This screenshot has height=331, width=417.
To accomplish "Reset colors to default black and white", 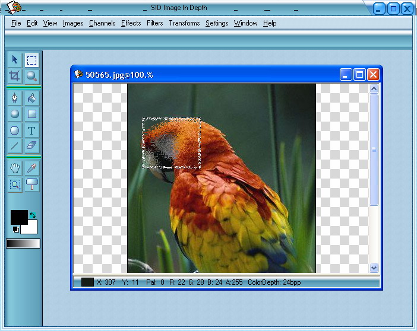I will (15, 230).
